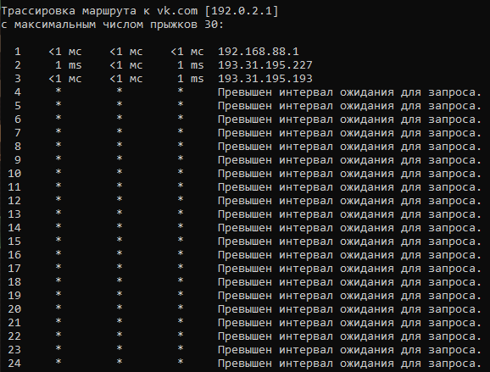This screenshot has width=490, height=372.
Task: Click the timeout message on hop 10
Action: pos(349,174)
